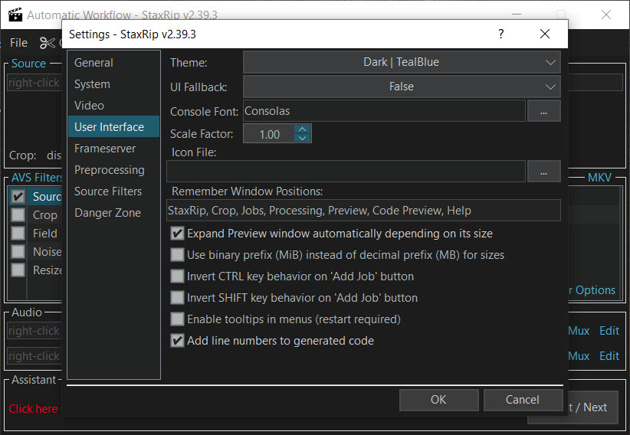The height and width of the screenshot is (435, 630).
Task: Enable binary prefix (MiB) for sizes
Action: click(x=177, y=255)
